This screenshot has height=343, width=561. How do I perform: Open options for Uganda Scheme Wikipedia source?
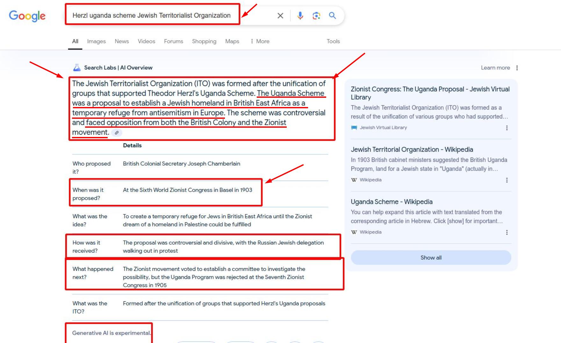[x=507, y=232]
